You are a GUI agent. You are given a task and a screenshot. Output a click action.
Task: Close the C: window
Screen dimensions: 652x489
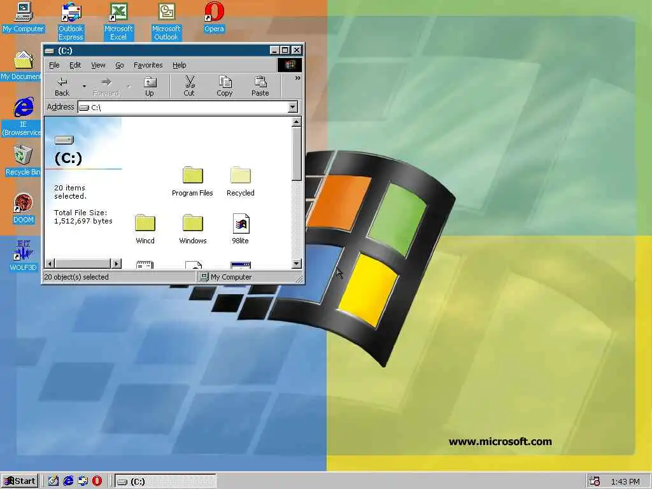pyautogui.click(x=297, y=50)
